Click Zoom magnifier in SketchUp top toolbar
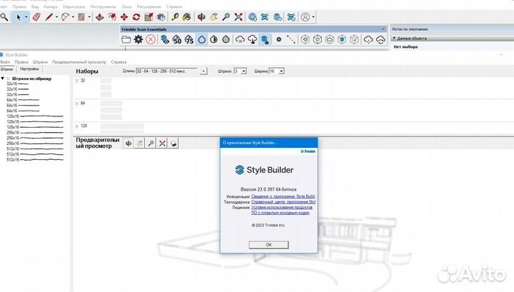Screen dimensions: 514x292 [226, 17]
